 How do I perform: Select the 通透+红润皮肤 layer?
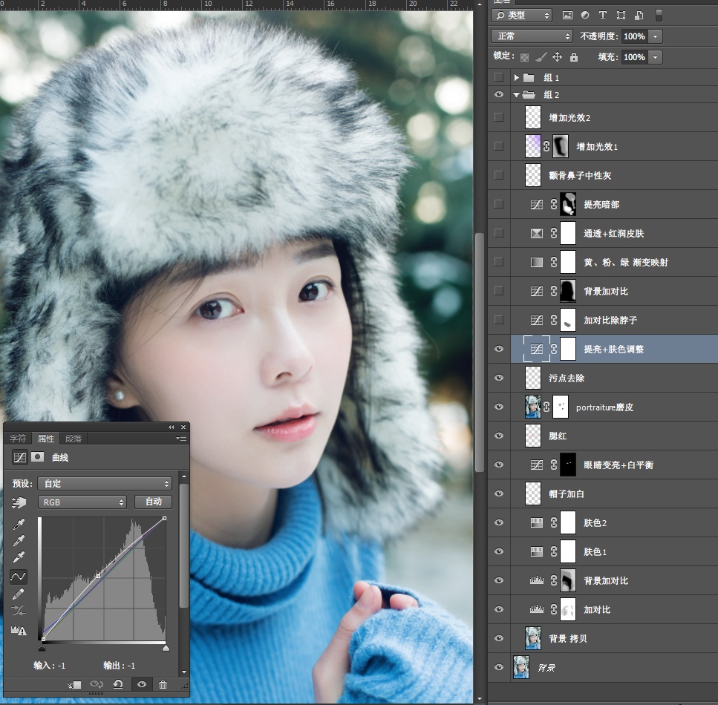pyautogui.click(x=615, y=233)
